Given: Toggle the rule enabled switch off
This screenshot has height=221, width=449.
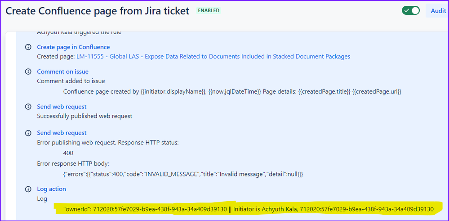Looking at the screenshot, I should click(x=411, y=11).
